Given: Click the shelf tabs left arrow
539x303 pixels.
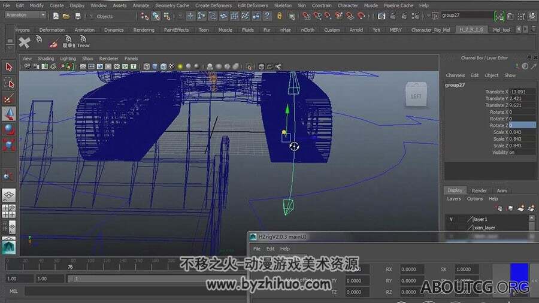Looking at the screenshot, I should click(519, 29).
